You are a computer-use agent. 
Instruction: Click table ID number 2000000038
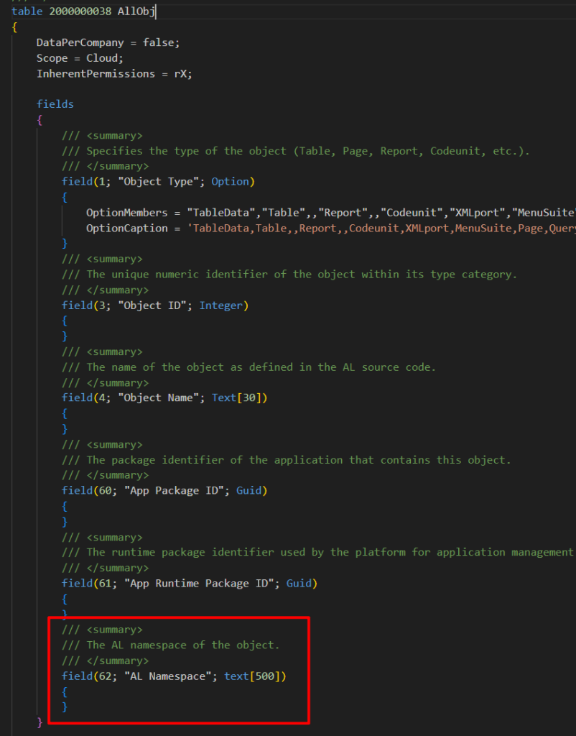80,11
